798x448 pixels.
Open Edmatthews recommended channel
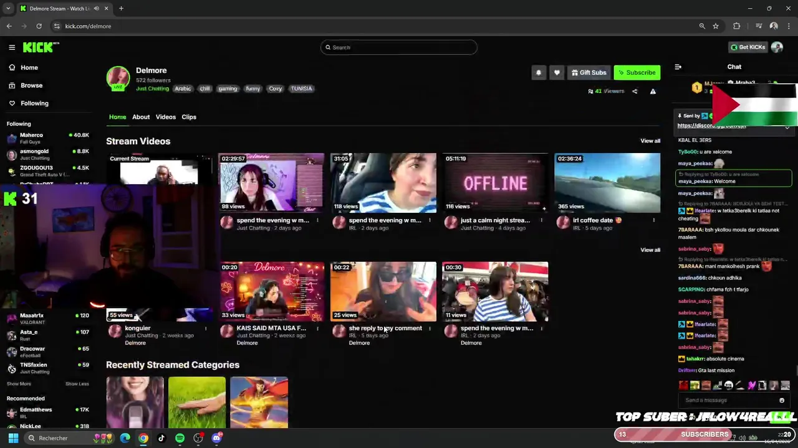[x=47, y=413]
